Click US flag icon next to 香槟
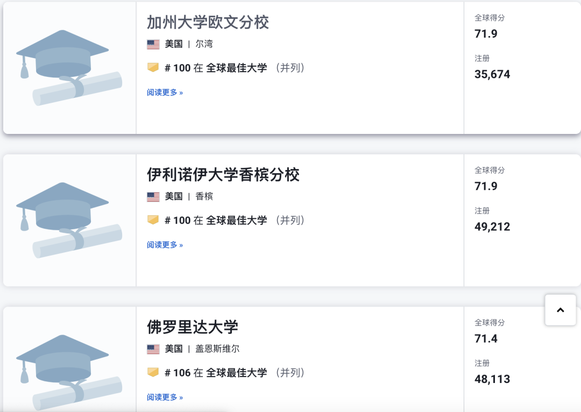 pos(153,197)
